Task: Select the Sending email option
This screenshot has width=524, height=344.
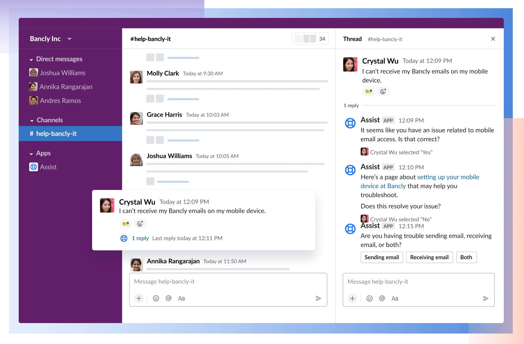Action: tap(381, 257)
